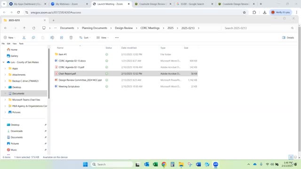Viewport: 301px width, 169px height.
Task: Bookmark this page with the star icon
Action: tap(244, 12)
